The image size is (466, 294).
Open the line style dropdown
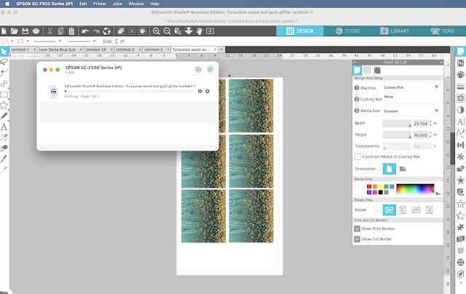[60, 41]
